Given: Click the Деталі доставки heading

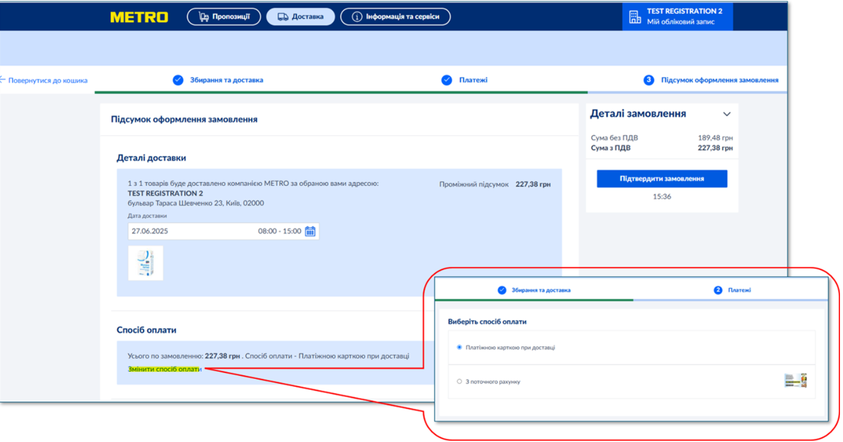Looking at the screenshot, I should click(x=151, y=158).
